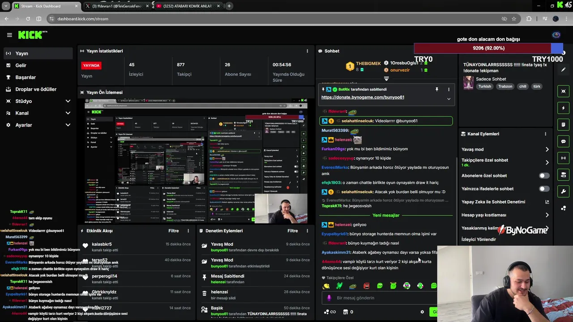
Task: Expand the chat leaderboard arrow
Action: 386,79
